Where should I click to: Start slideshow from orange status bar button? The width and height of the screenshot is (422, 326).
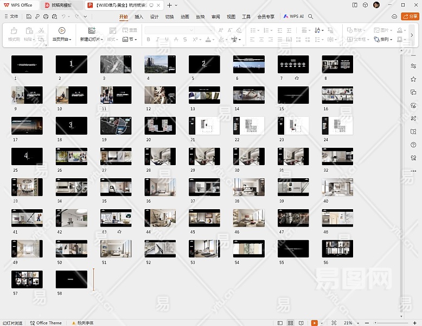(x=314, y=323)
